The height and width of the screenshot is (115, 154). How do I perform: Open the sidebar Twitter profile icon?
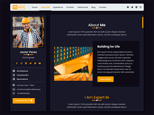pos(30,63)
